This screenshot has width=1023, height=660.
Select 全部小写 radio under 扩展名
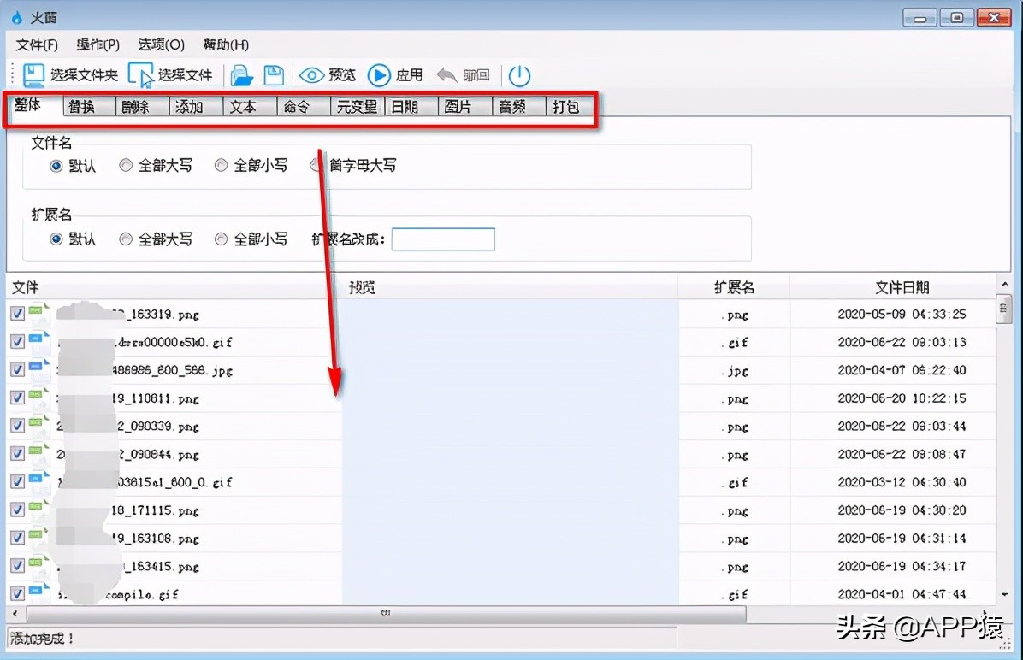pyautogui.click(x=222, y=239)
